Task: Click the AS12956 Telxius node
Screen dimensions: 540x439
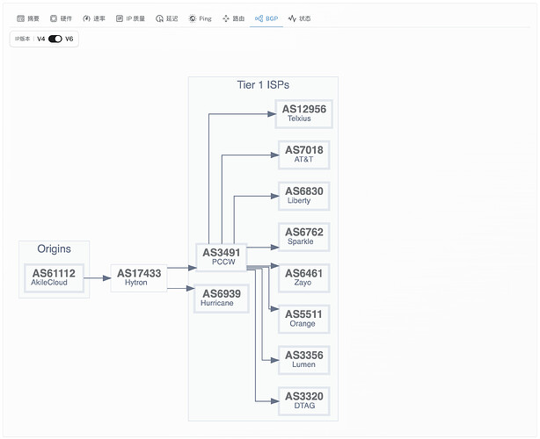Action: [303, 114]
